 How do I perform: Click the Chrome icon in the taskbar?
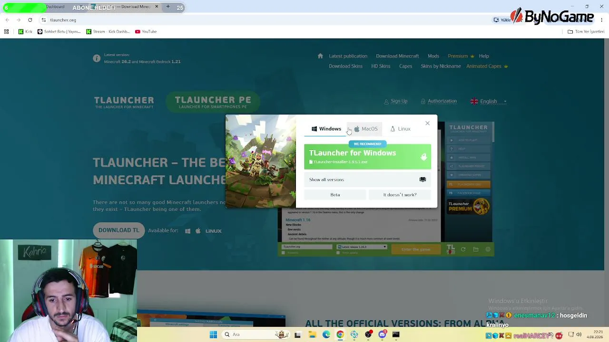point(340,334)
